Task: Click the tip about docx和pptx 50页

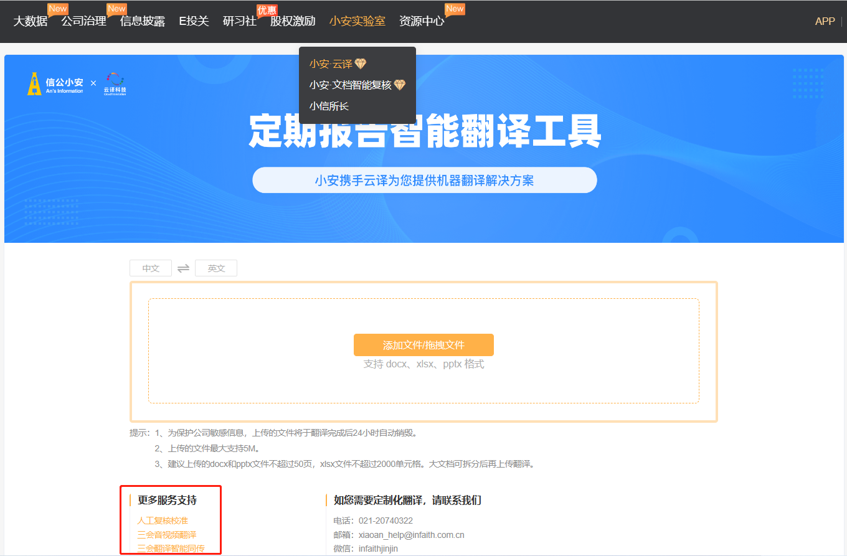Action: [345, 464]
